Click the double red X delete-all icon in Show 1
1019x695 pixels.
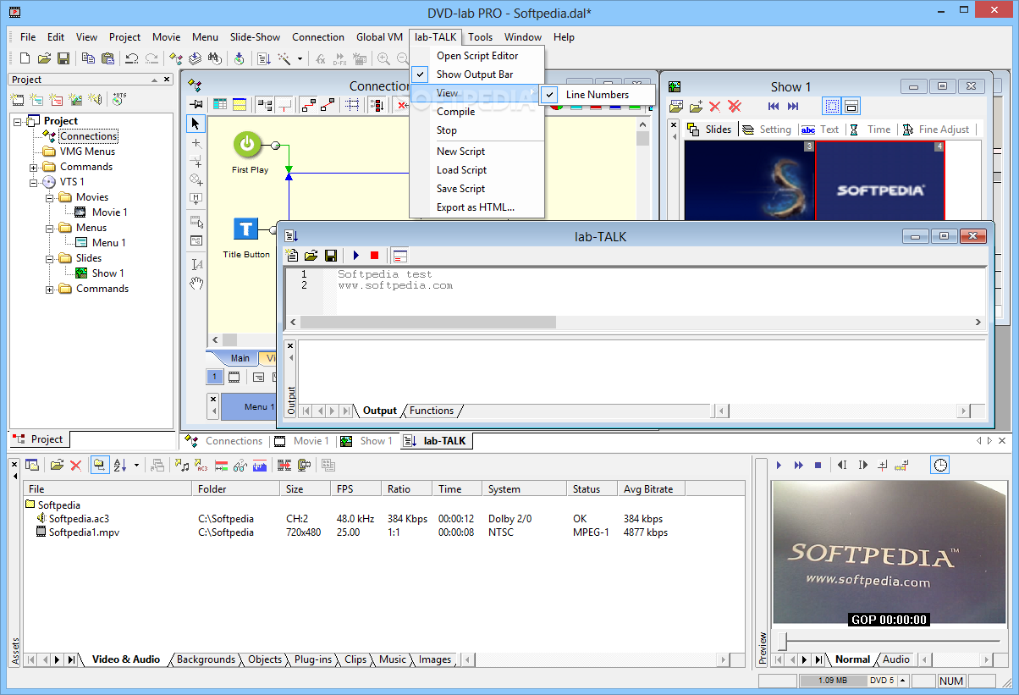(x=735, y=106)
